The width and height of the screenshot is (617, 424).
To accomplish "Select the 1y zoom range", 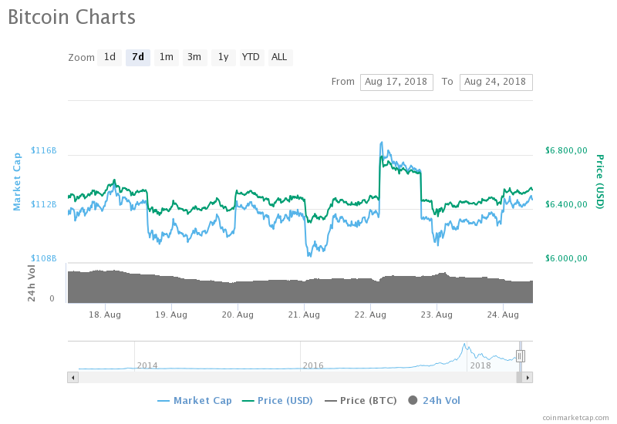I will (224, 57).
